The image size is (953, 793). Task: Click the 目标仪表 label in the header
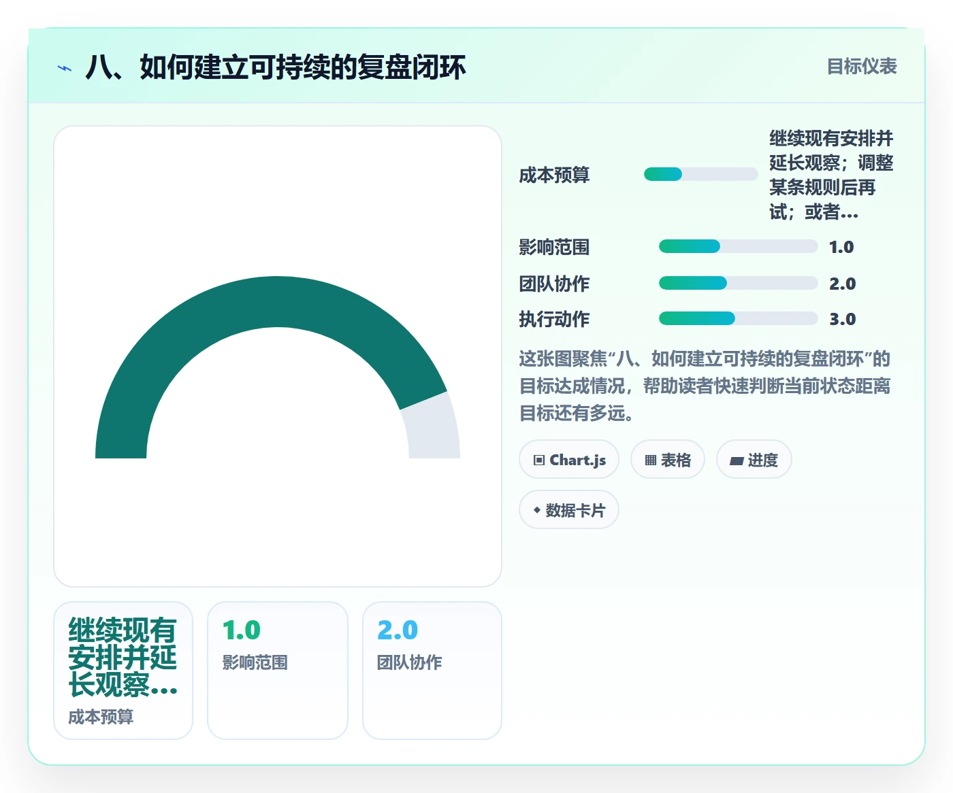pos(861,67)
